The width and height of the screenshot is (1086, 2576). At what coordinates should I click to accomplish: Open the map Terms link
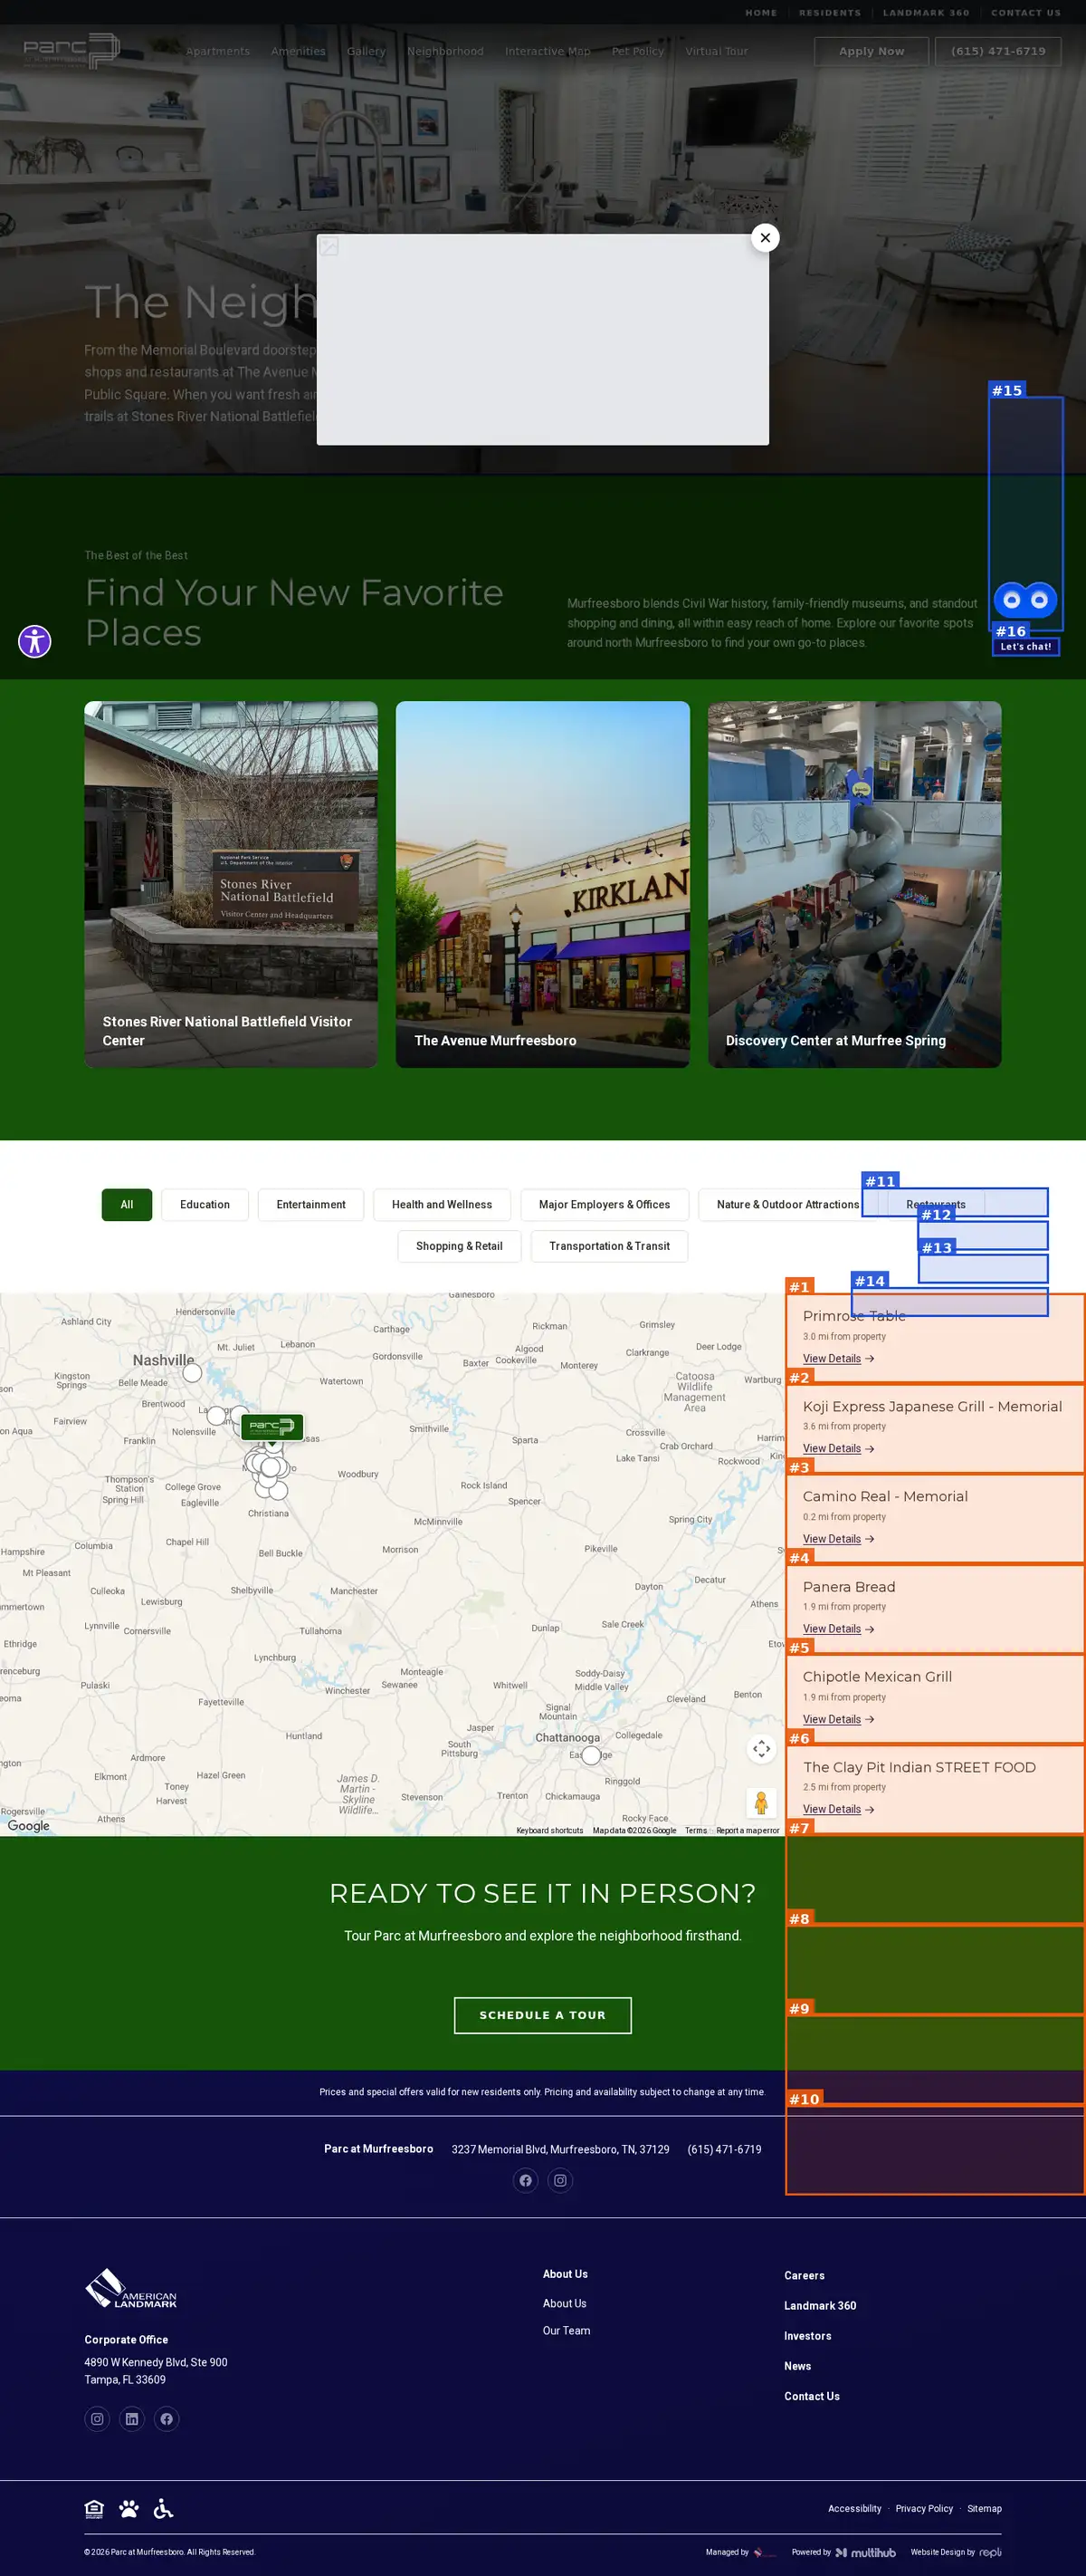(x=696, y=1830)
